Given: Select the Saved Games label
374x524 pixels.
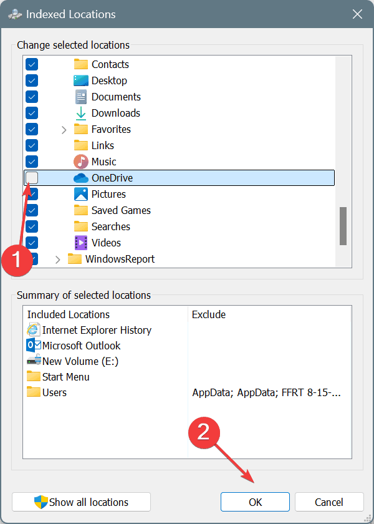Looking at the screenshot, I should coord(121,210).
